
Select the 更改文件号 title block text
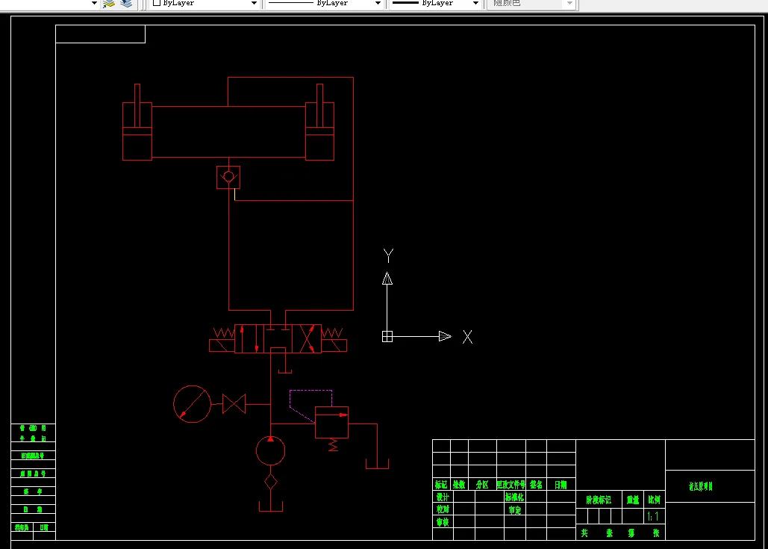511,485
